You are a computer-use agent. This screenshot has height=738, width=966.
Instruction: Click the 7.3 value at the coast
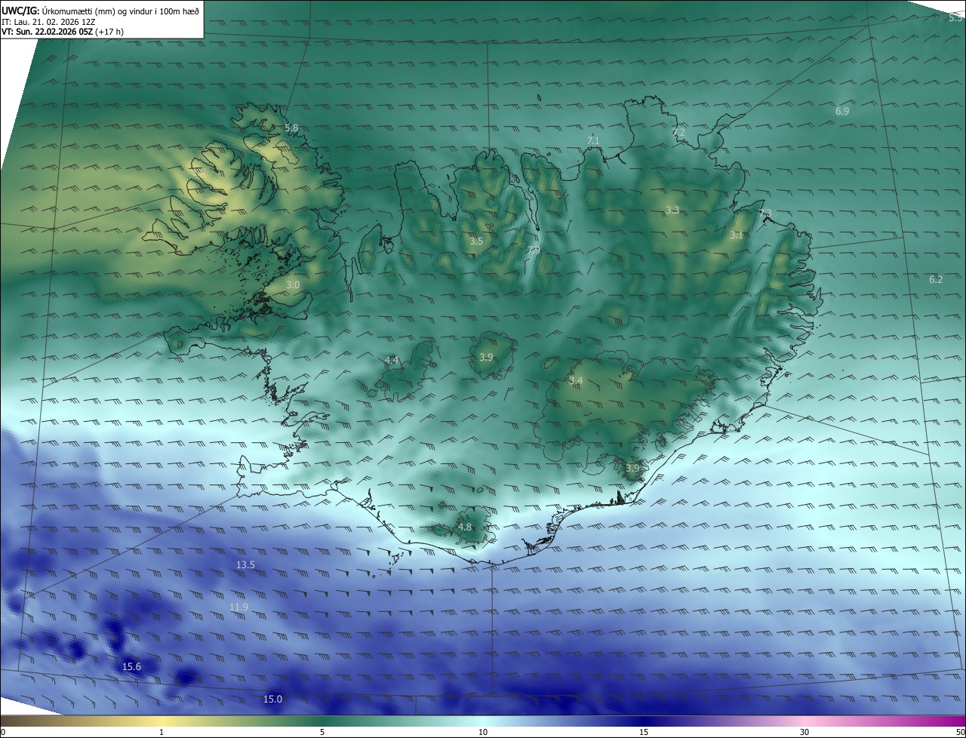coord(765,214)
